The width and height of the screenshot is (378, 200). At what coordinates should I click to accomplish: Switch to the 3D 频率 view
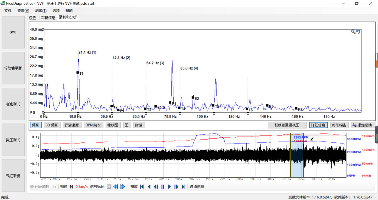click(x=52, y=125)
